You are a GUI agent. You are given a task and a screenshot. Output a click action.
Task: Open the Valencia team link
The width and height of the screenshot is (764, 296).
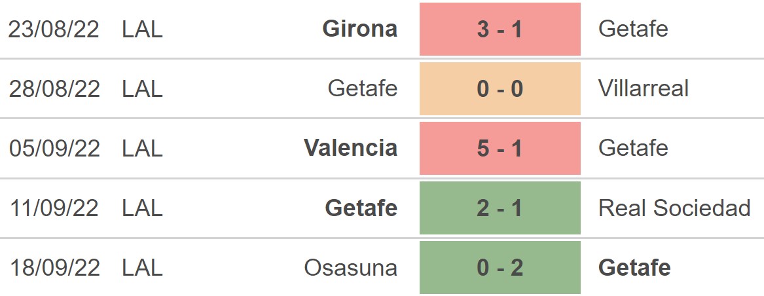coord(350,148)
